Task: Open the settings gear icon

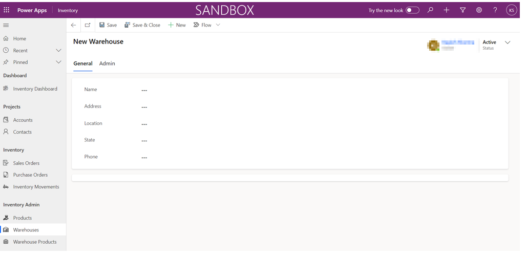Action: click(x=479, y=10)
